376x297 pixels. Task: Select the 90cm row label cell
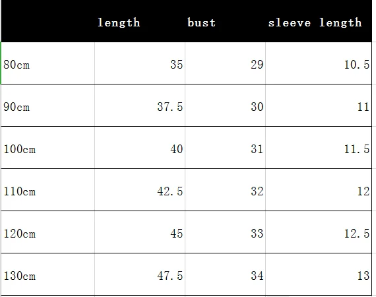pyautogui.click(x=48, y=106)
